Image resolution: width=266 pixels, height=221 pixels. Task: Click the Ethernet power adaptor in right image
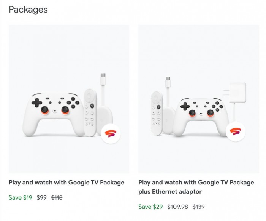point(235,92)
